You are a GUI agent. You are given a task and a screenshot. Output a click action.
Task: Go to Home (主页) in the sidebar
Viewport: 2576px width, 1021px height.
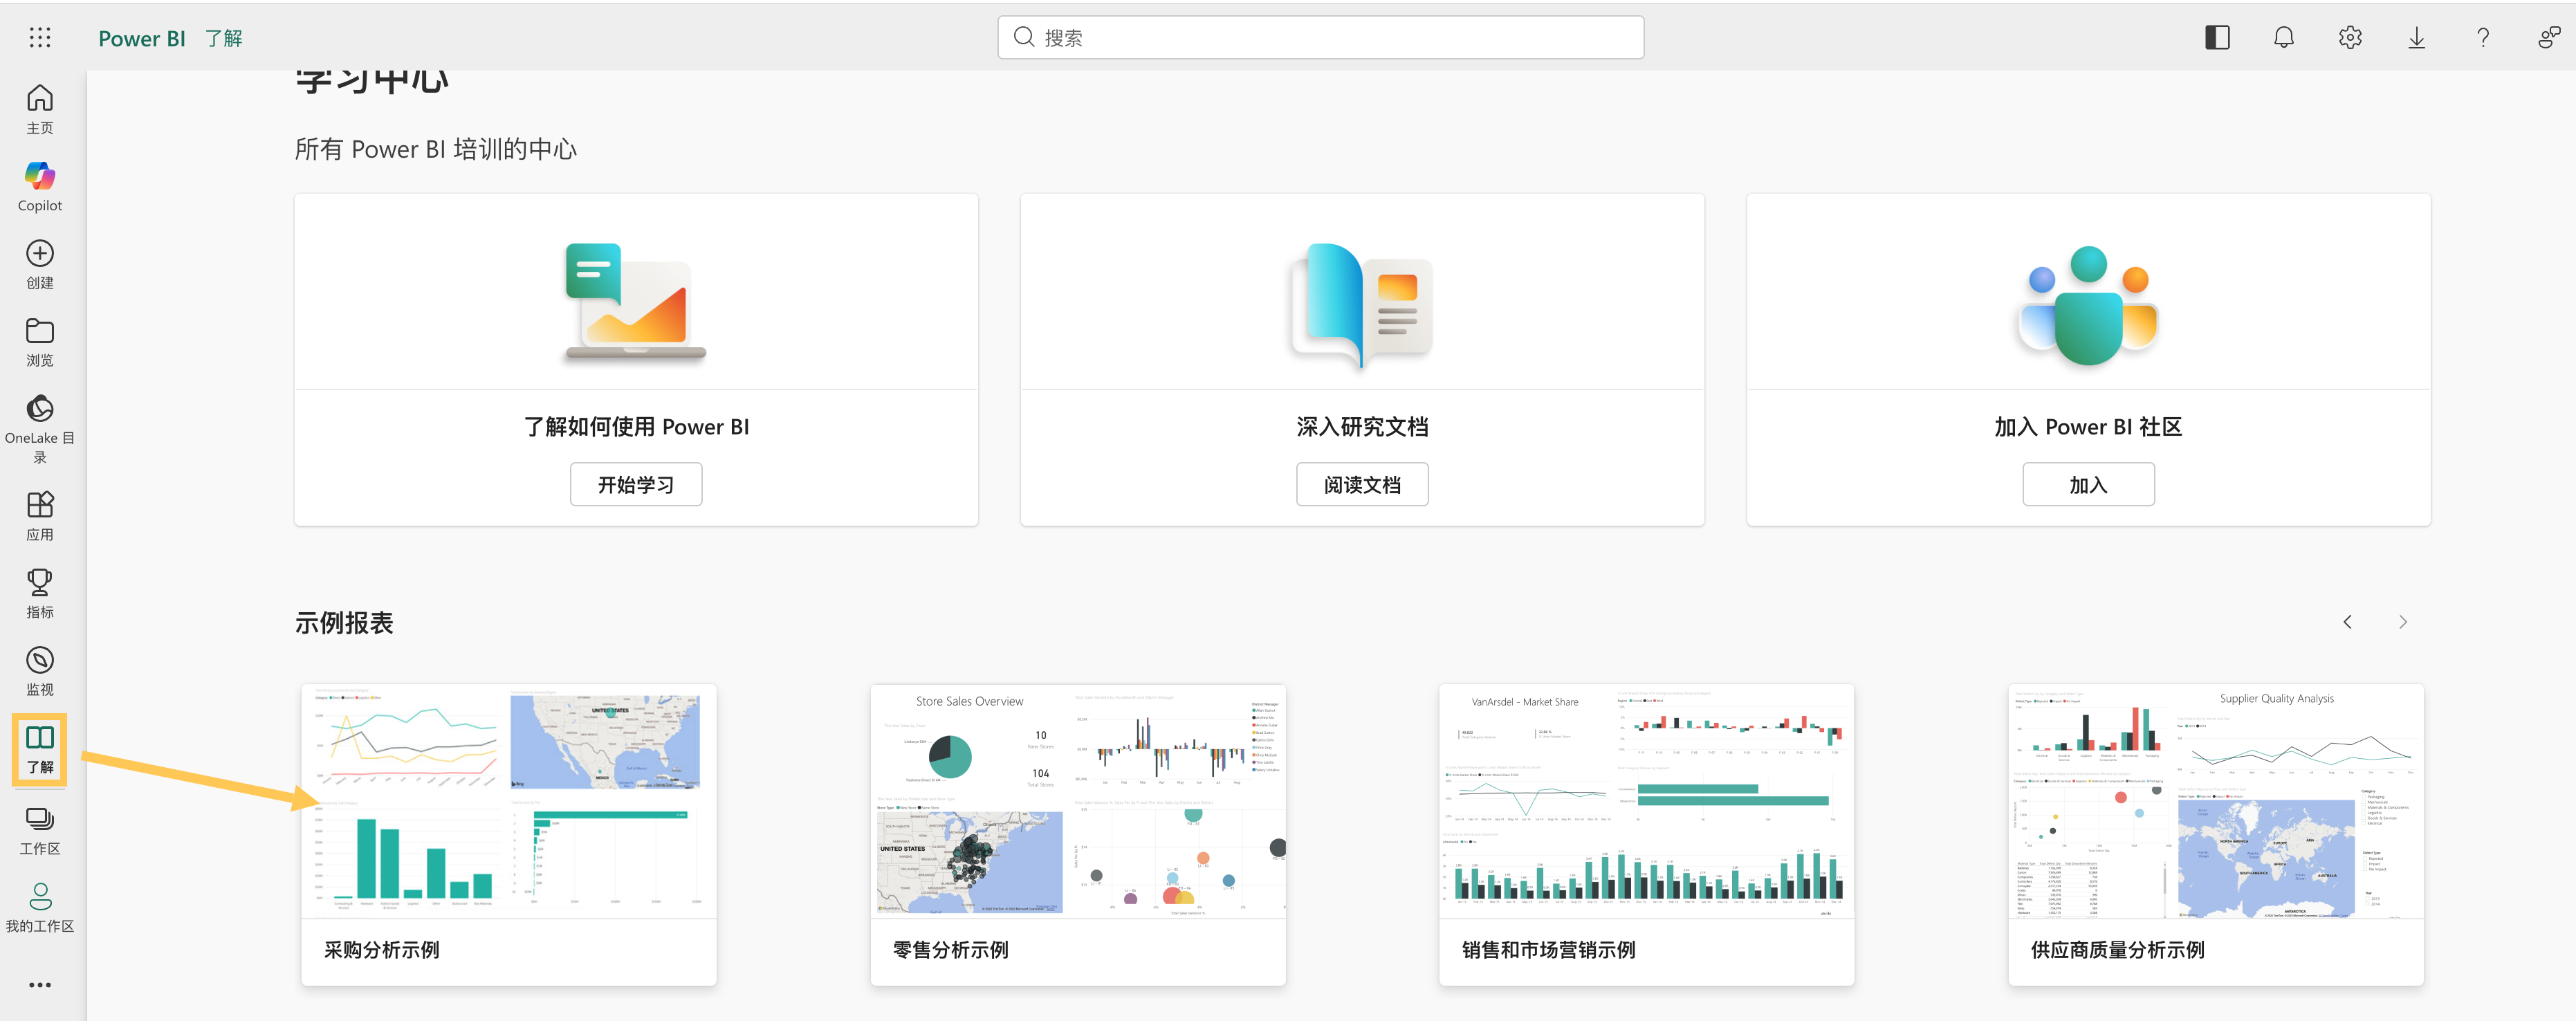tap(40, 109)
